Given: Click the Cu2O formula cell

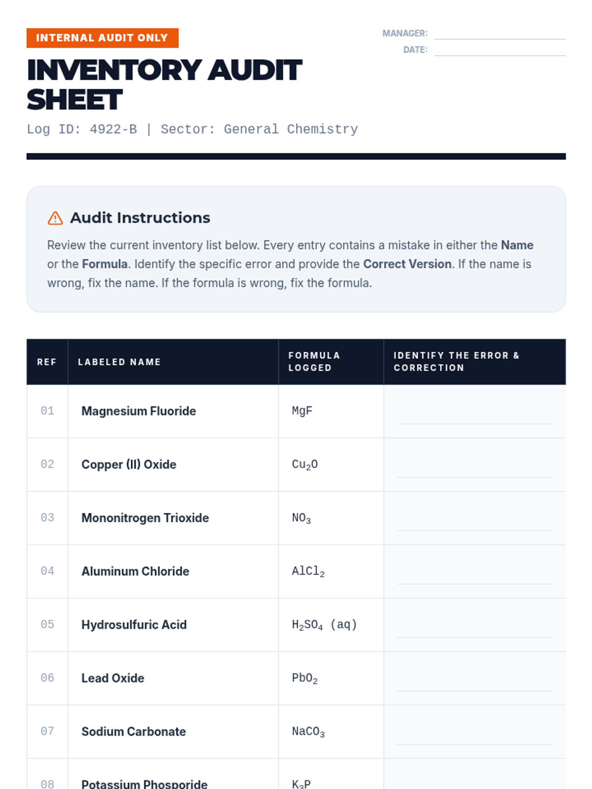Looking at the screenshot, I should coord(305,465).
